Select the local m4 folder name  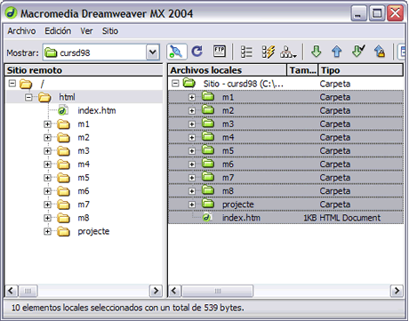pyautogui.click(x=228, y=138)
